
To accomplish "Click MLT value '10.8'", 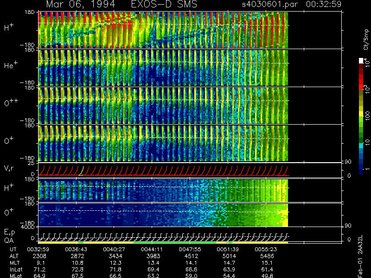I will point(77,263).
